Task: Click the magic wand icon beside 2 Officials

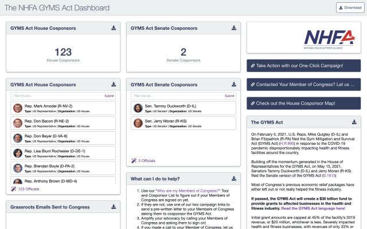Action: click(134, 161)
